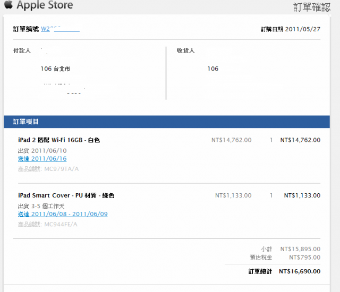Click the 付款人 label

point(22,50)
